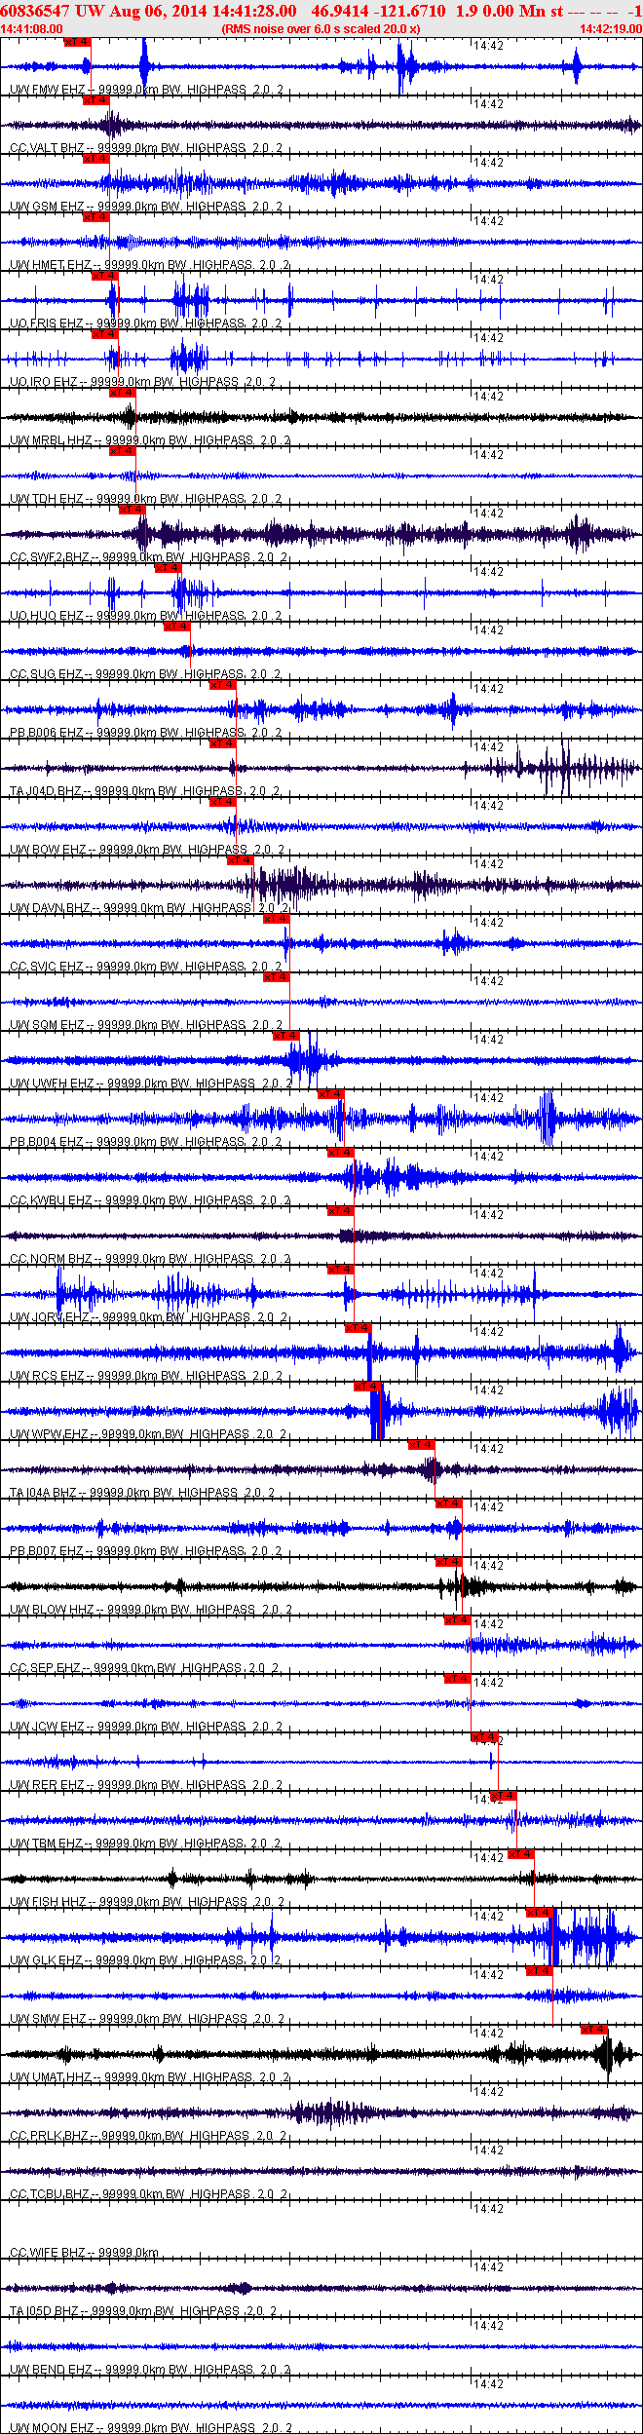
Task: Click the end time 14:42:19.00 label
Action: point(611,29)
